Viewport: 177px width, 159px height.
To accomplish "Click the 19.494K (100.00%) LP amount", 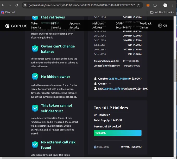I will pos(131,147).
